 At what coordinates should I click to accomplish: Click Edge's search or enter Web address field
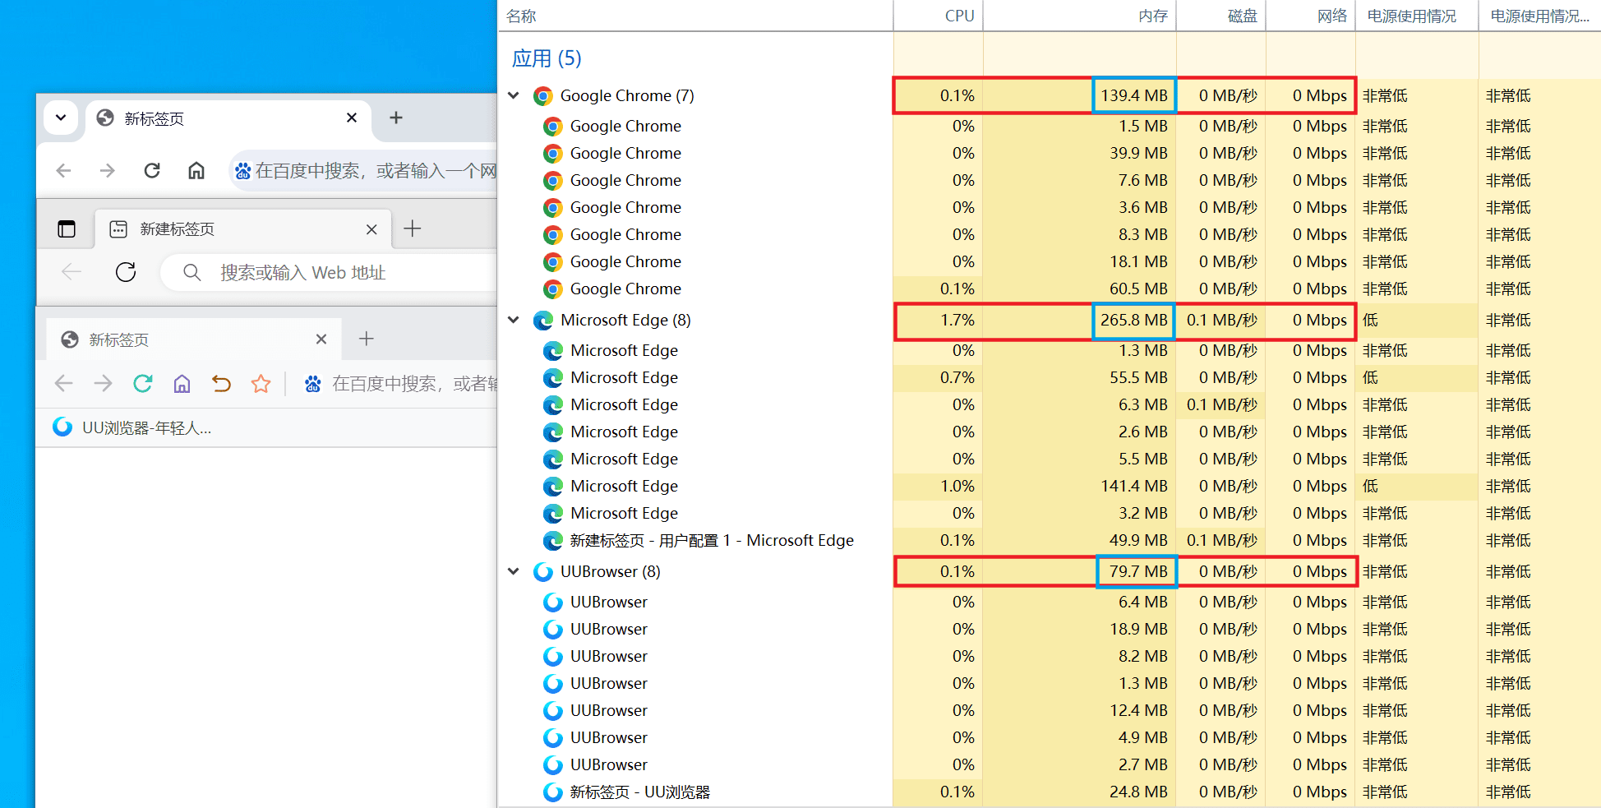329,272
